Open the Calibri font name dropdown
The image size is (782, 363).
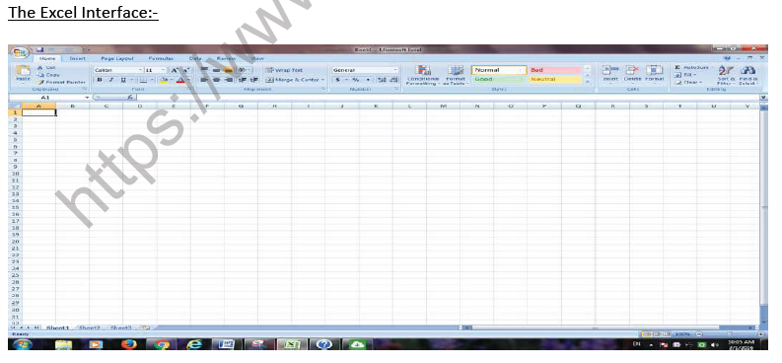click(x=141, y=70)
